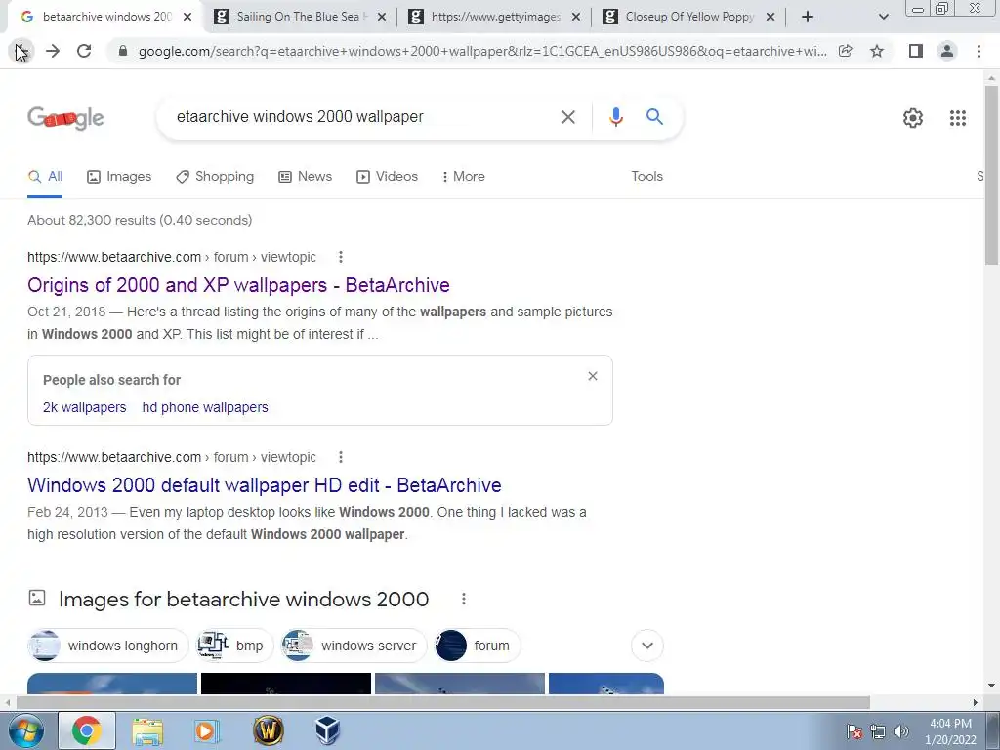Switch to the Images search tab
This screenshot has height=750, width=1000.
click(x=119, y=177)
